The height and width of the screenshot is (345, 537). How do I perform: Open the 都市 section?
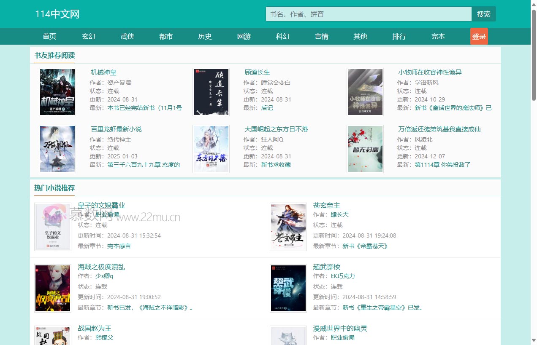coord(166,36)
